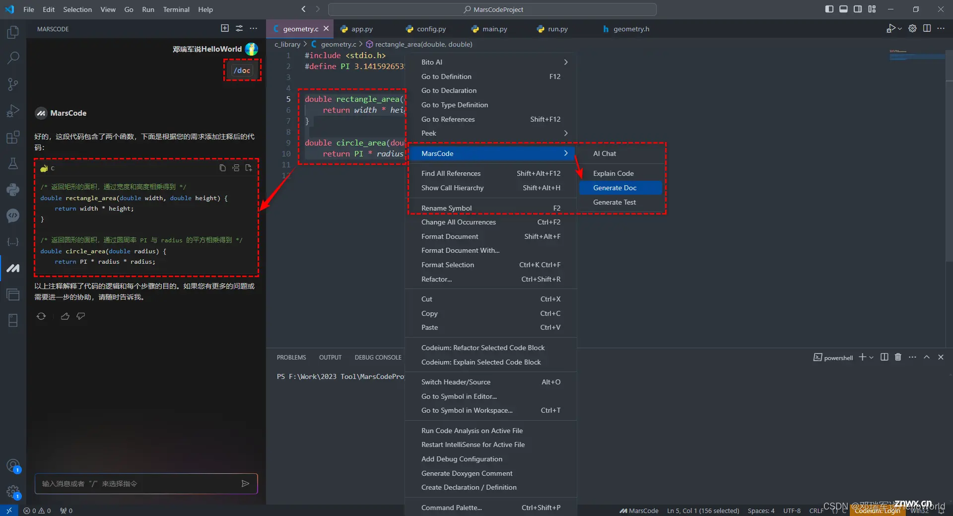
Task: Switch to geometry.h tab
Action: pos(631,29)
